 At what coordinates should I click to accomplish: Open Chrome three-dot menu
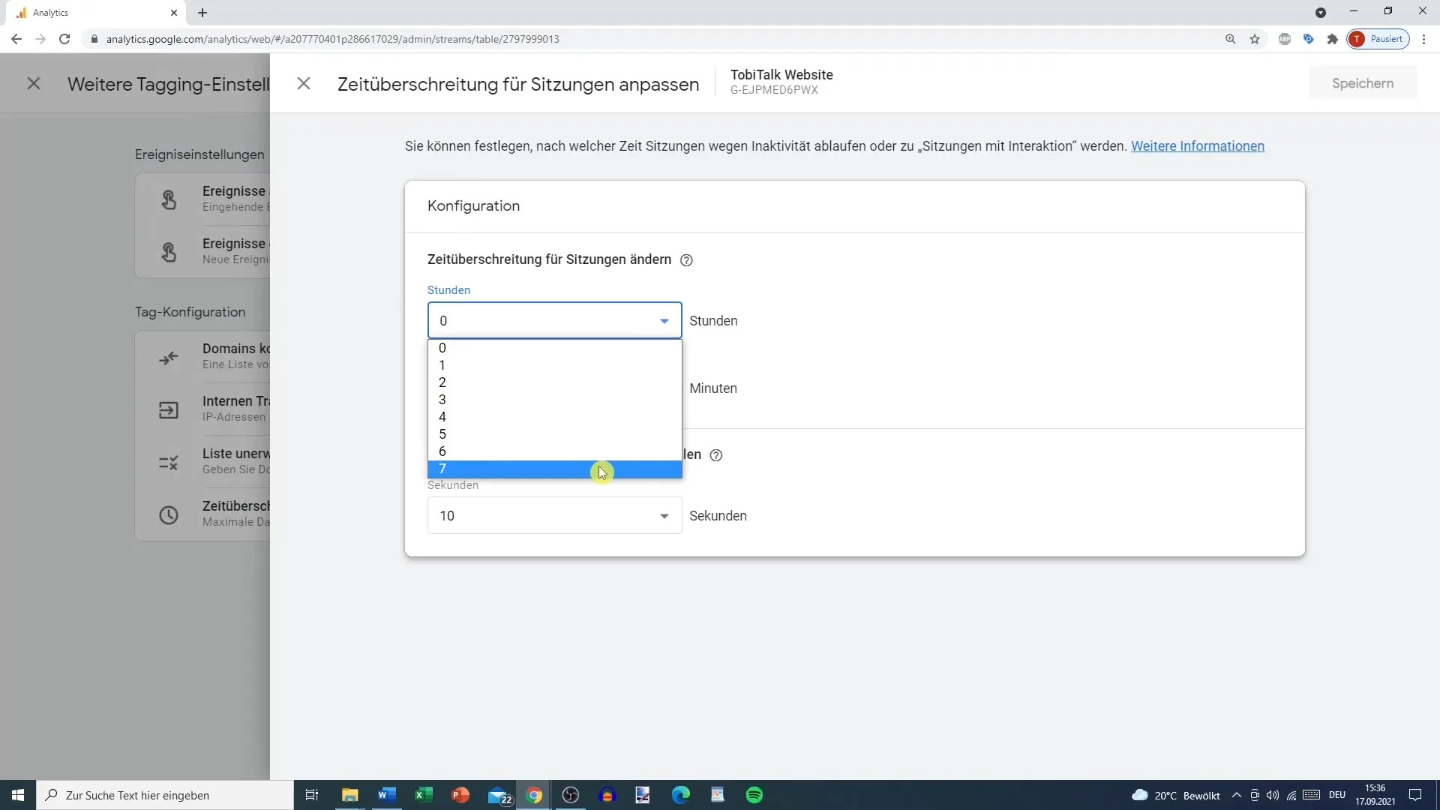[1424, 39]
